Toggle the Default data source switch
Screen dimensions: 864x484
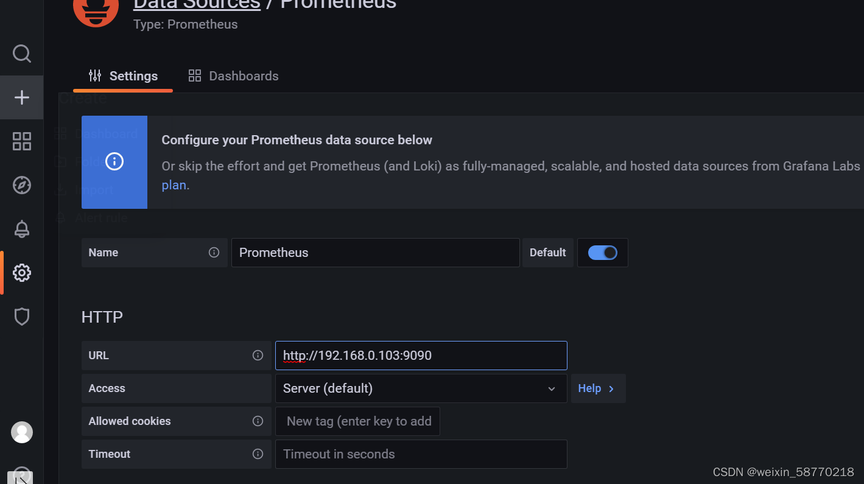(602, 252)
